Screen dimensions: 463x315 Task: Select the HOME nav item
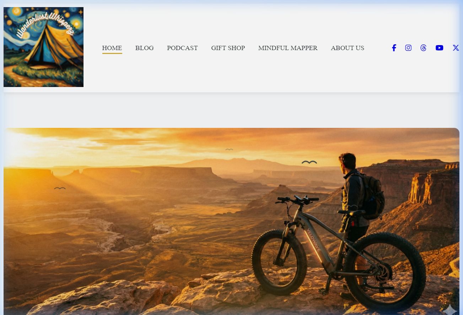pyautogui.click(x=112, y=48)
